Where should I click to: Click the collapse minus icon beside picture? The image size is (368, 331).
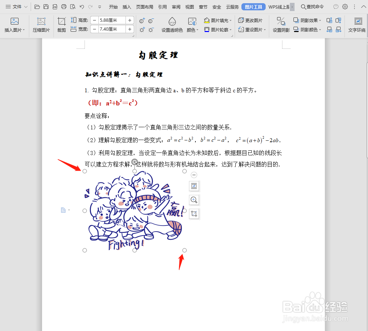coord(194,175)
